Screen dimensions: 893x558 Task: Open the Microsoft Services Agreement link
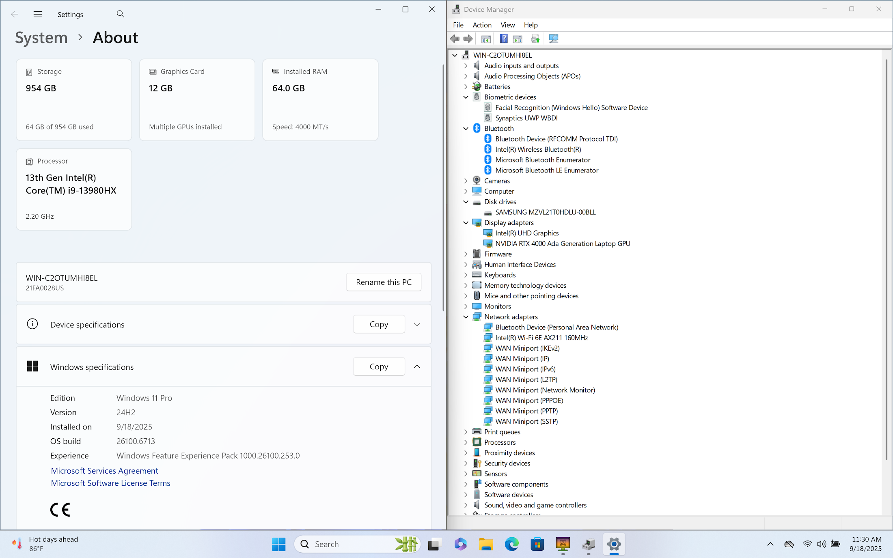coord(104,471)
